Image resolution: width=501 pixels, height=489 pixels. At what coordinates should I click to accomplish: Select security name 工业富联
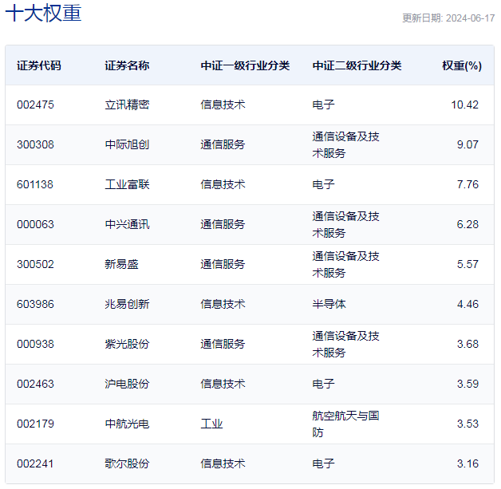pyautogui.click(x=127, y=184)
